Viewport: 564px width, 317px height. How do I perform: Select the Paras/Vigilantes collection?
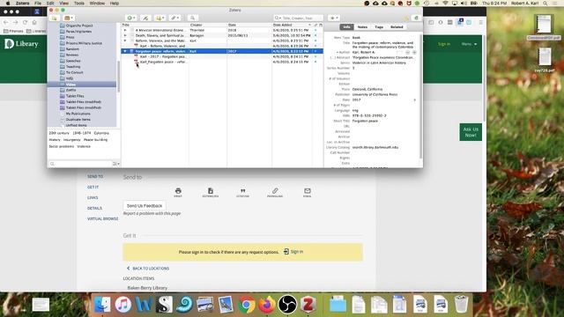[78, 32]
